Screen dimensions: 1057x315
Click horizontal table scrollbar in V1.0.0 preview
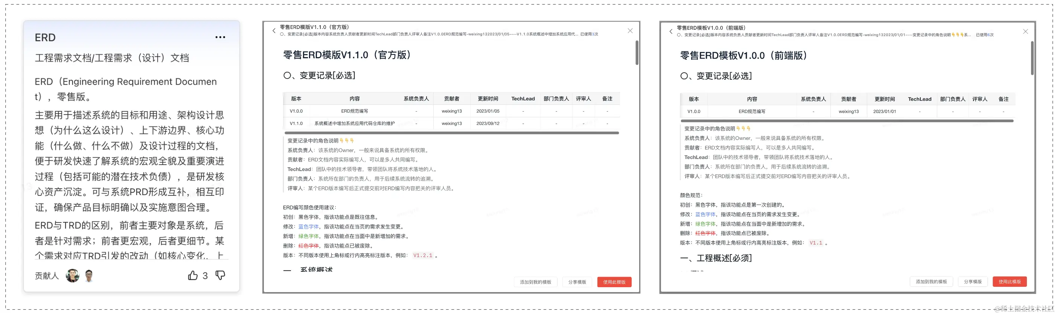click(x=847, y=121)
